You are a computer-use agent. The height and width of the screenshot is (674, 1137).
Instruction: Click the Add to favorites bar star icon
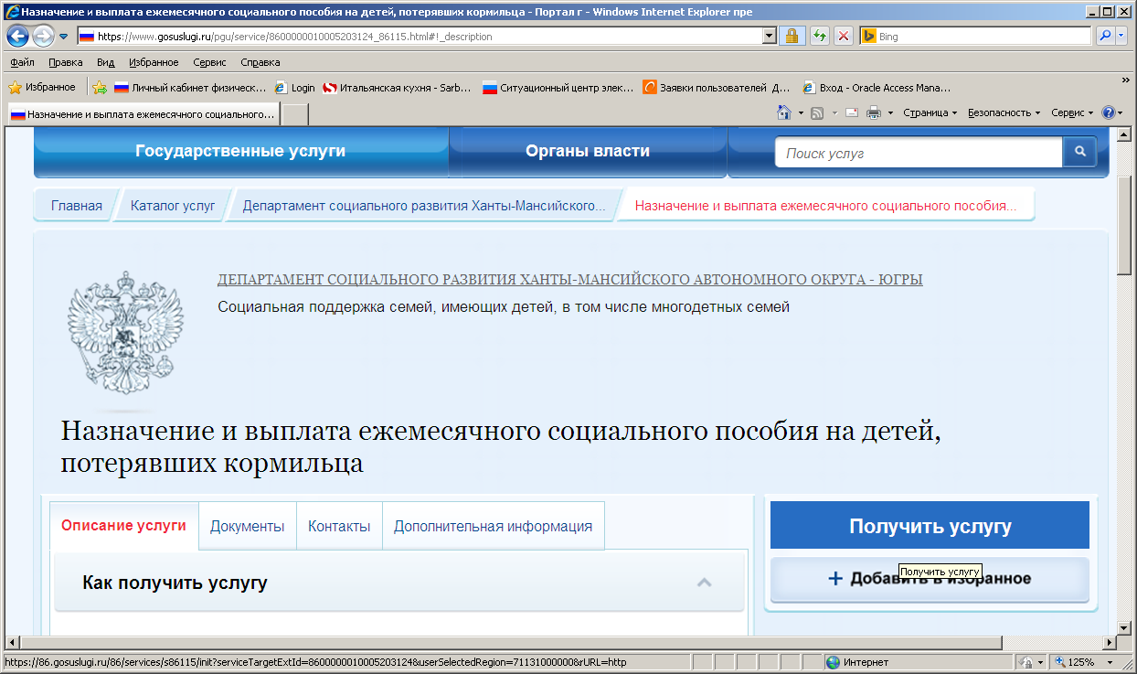pos(100,88)
